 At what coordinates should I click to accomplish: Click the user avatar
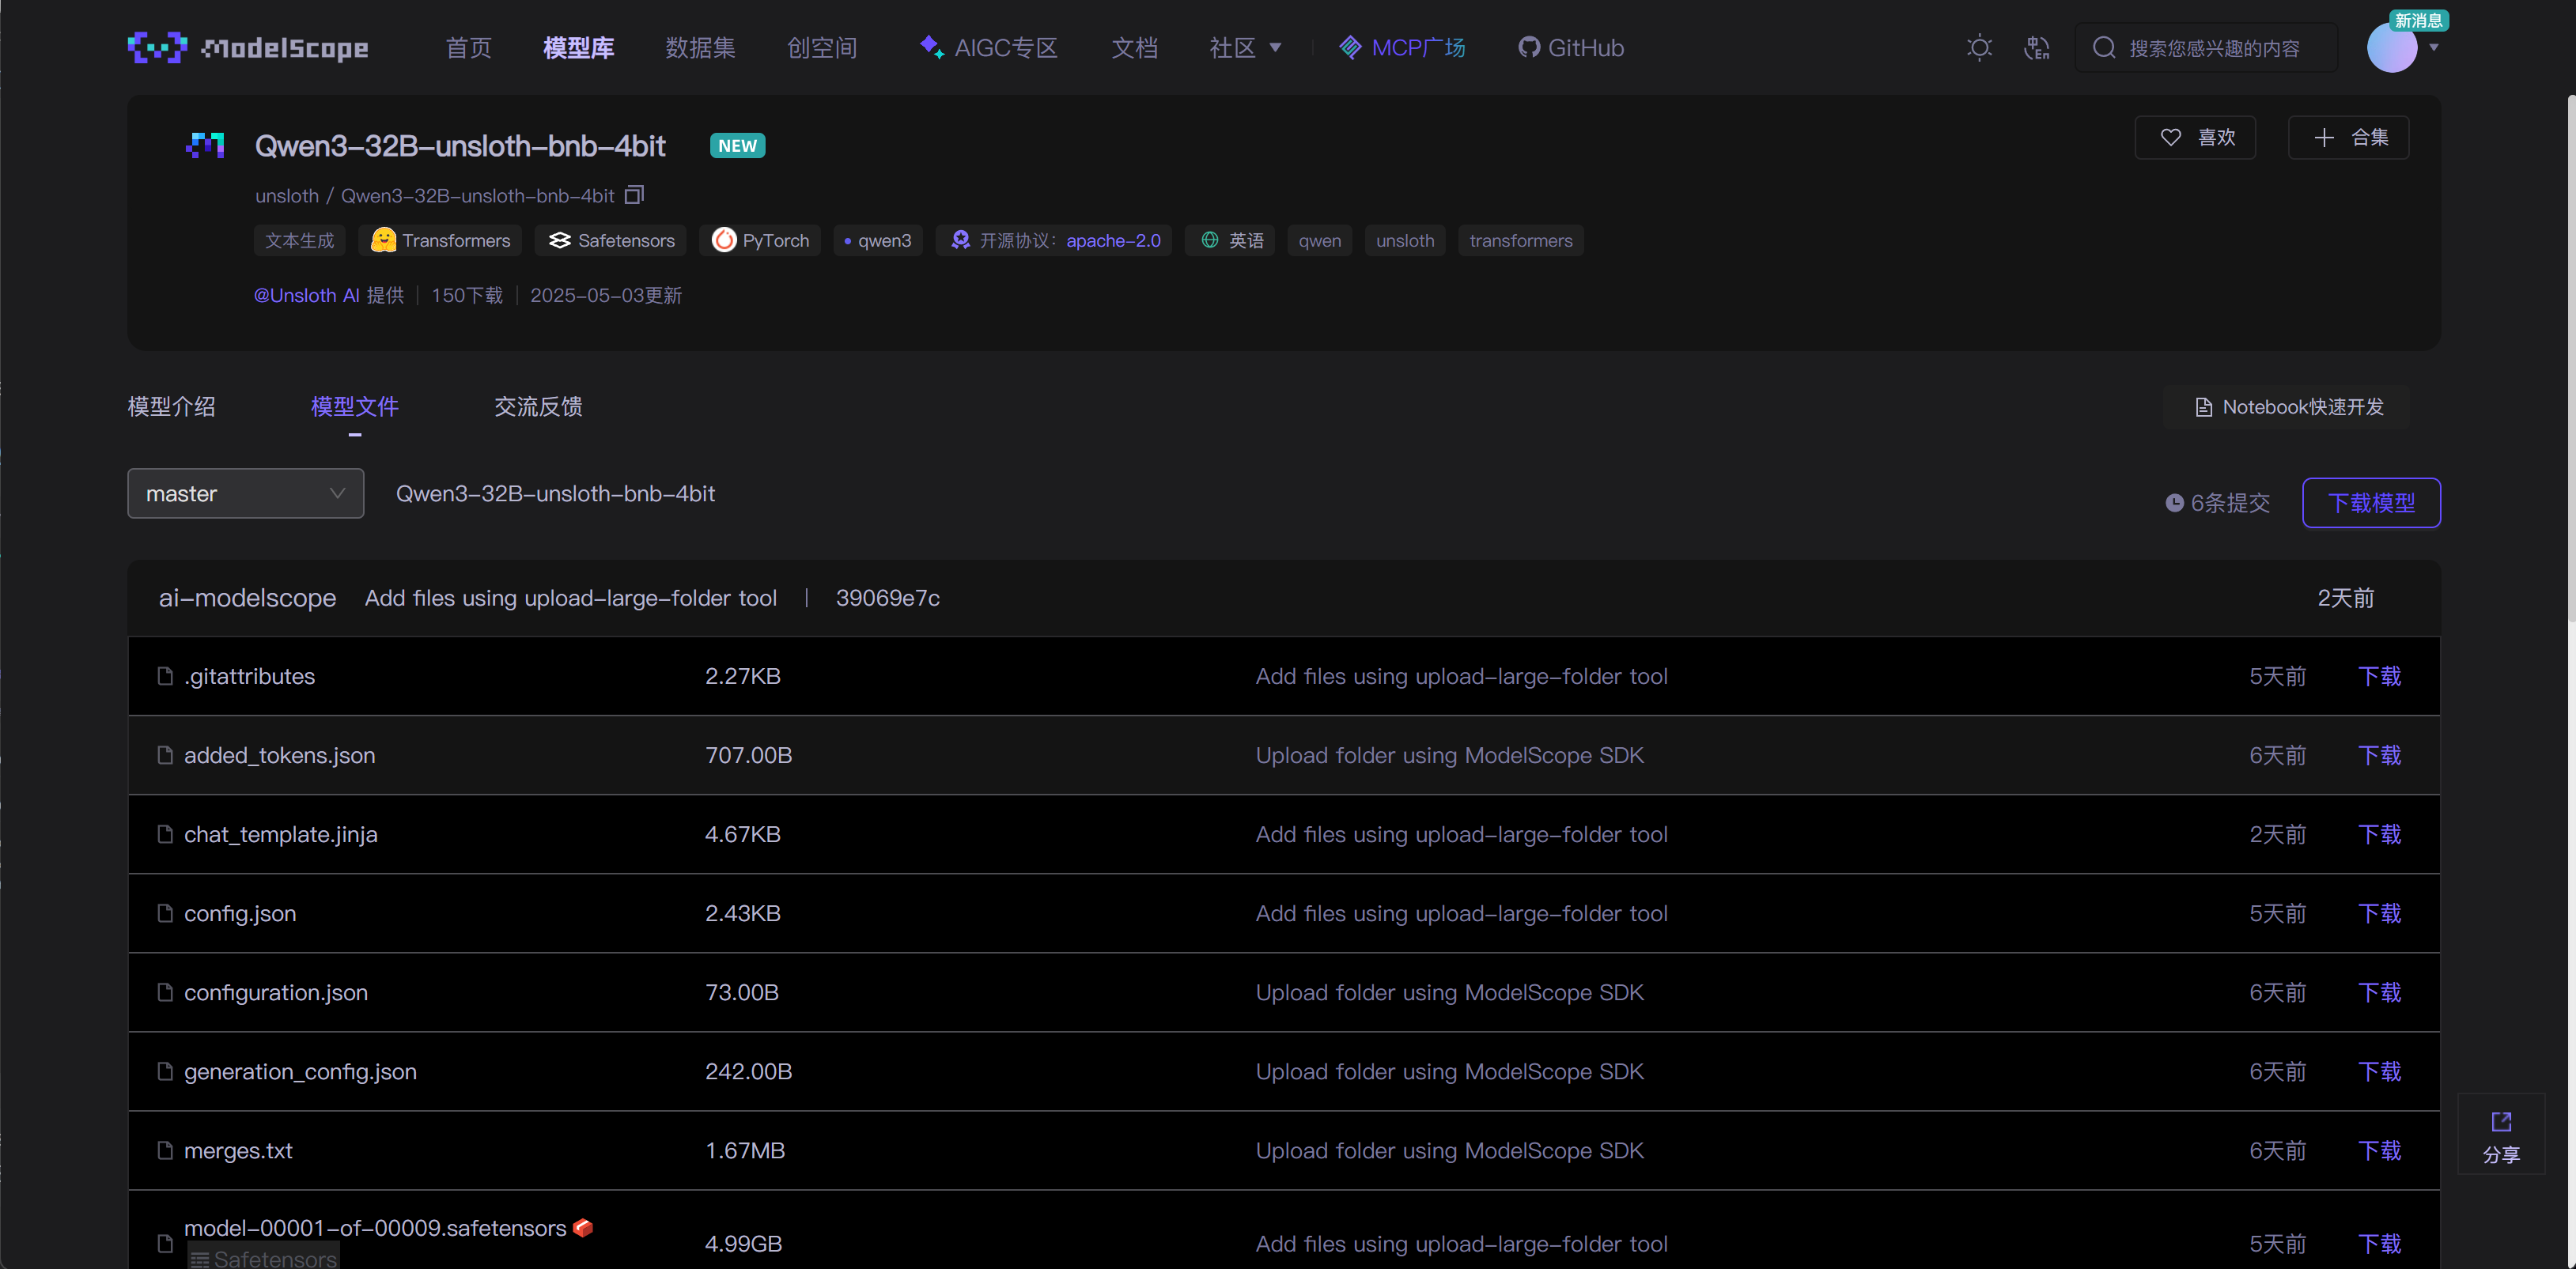(x=2391, y=47)
